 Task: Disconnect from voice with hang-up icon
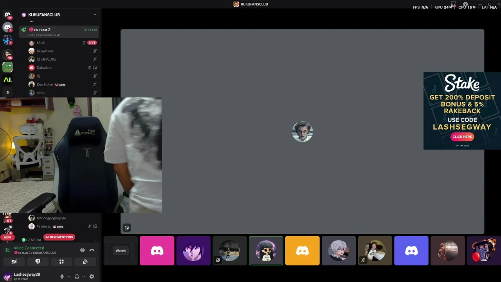click(92, 250)
